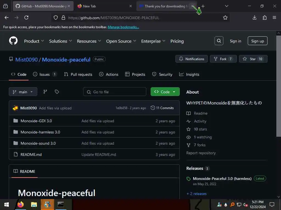
Task: Open the Monoxide-GDI 3.0 folder
Action: [x=36, y=121]
